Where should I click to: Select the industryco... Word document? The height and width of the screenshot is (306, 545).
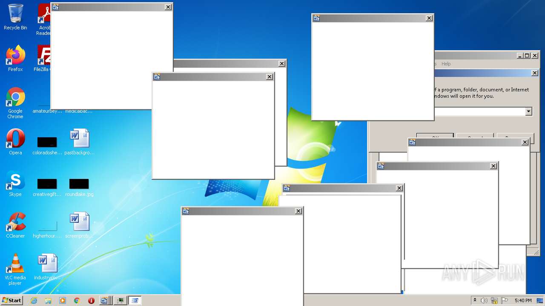coord(47,267)
